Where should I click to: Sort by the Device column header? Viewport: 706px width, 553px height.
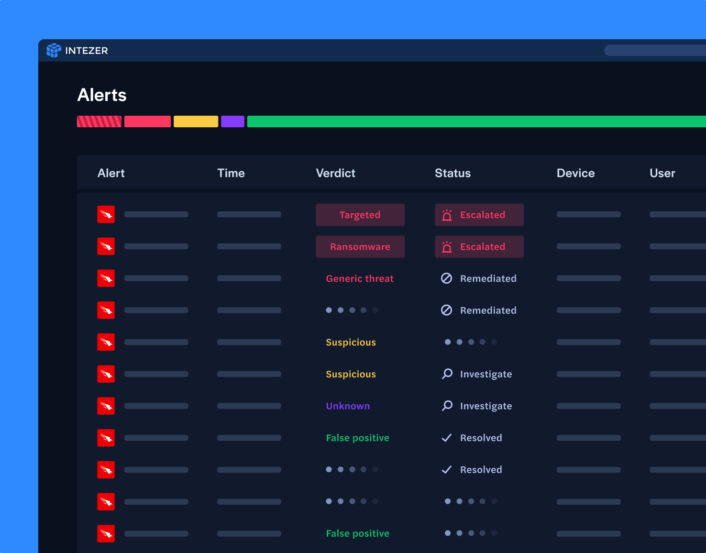[575, 173]
